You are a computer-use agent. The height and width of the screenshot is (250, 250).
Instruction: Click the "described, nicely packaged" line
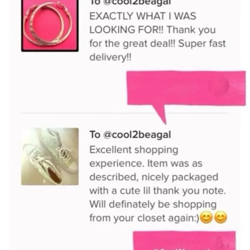[154, 177]
